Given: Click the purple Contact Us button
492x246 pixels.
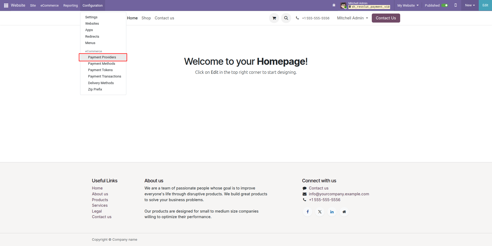Looking at the screenshot, I should (386, 18).
